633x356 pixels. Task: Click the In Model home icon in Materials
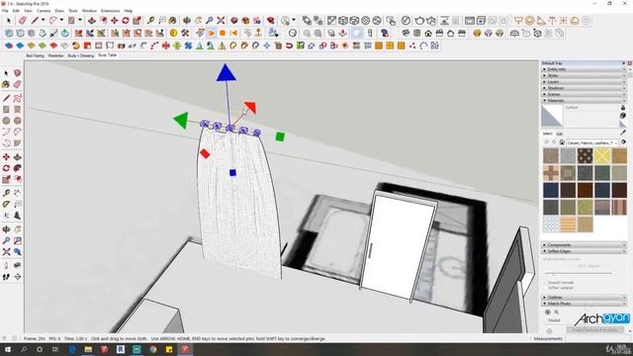[x=562, y=142]
